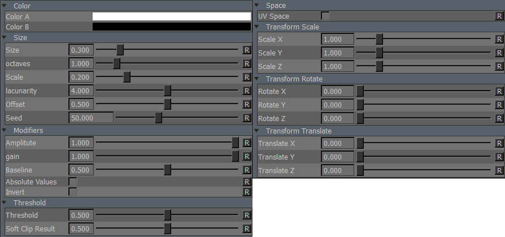Collapse the Size section
Image resolution: width=505 pixels, height=237 pixels.
(4, 37)
